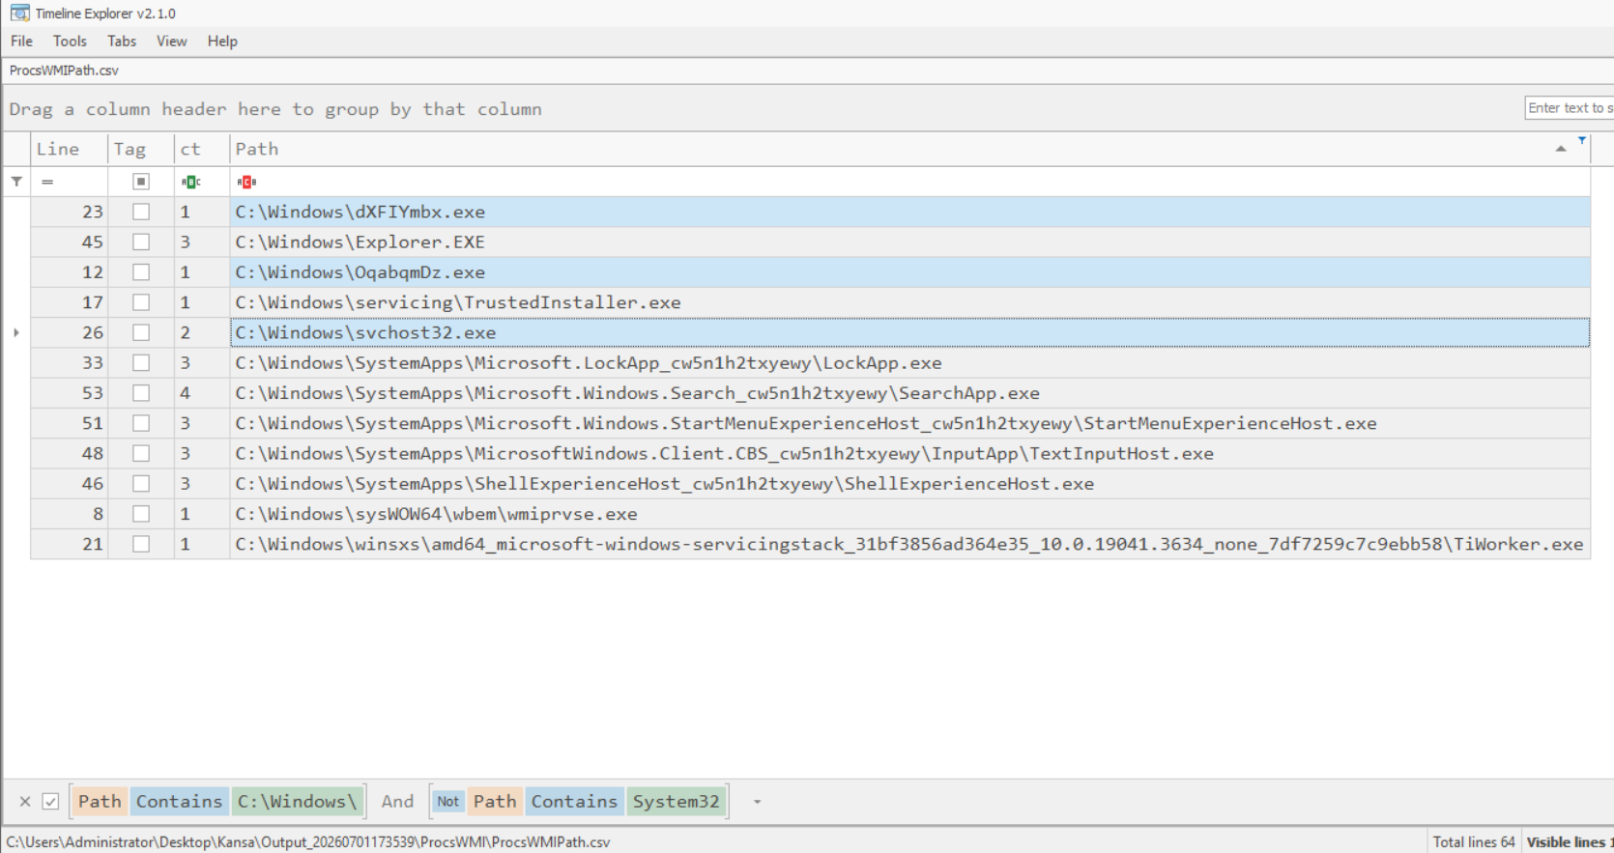Select the C:\Windows\dXFIYmbx.exe path cell
Screen dimensions: 1614x853
coord(909,212)
